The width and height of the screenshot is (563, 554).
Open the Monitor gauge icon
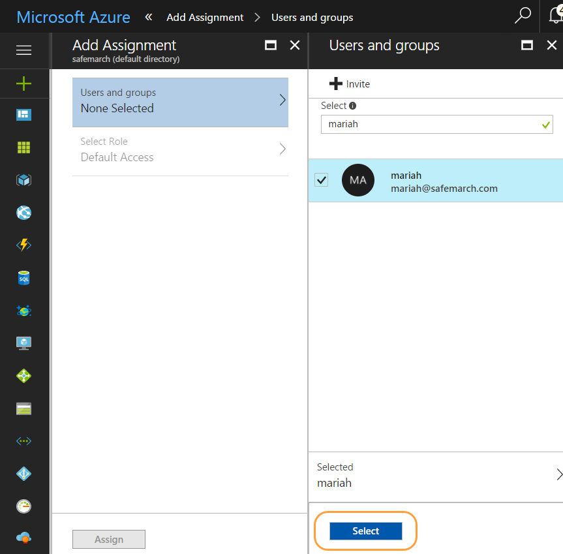23,506
